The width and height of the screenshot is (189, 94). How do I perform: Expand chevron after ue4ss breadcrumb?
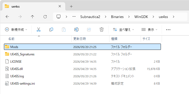pyautogui.click(x=174, y=17)
